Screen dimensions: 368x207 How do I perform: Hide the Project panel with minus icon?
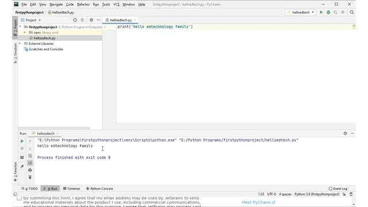tap(98, 20)
